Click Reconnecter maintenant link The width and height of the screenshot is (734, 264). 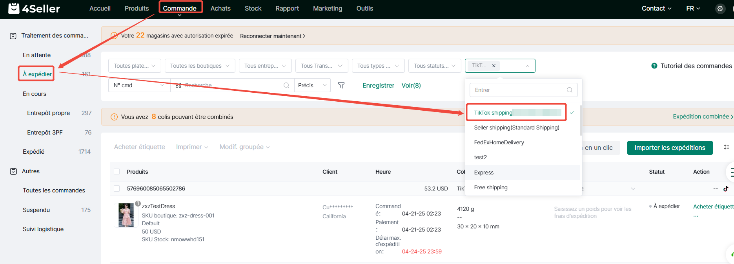click(x=273, y=36)
